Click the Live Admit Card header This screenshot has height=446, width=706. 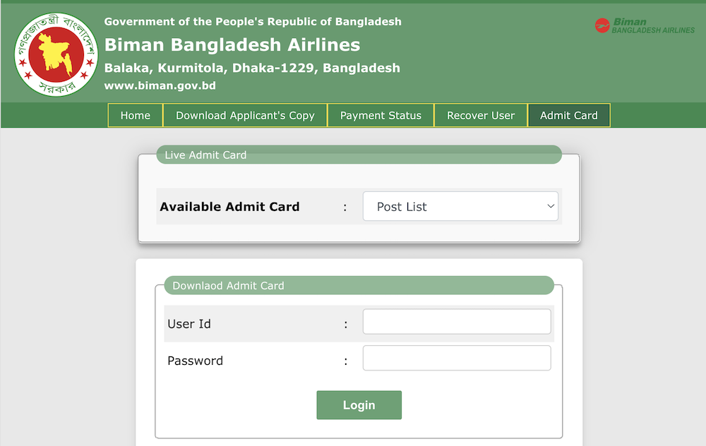(205, 155)
